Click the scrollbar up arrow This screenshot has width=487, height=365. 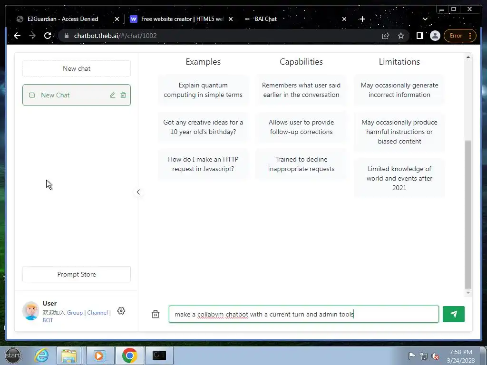(x=468, y=57)
